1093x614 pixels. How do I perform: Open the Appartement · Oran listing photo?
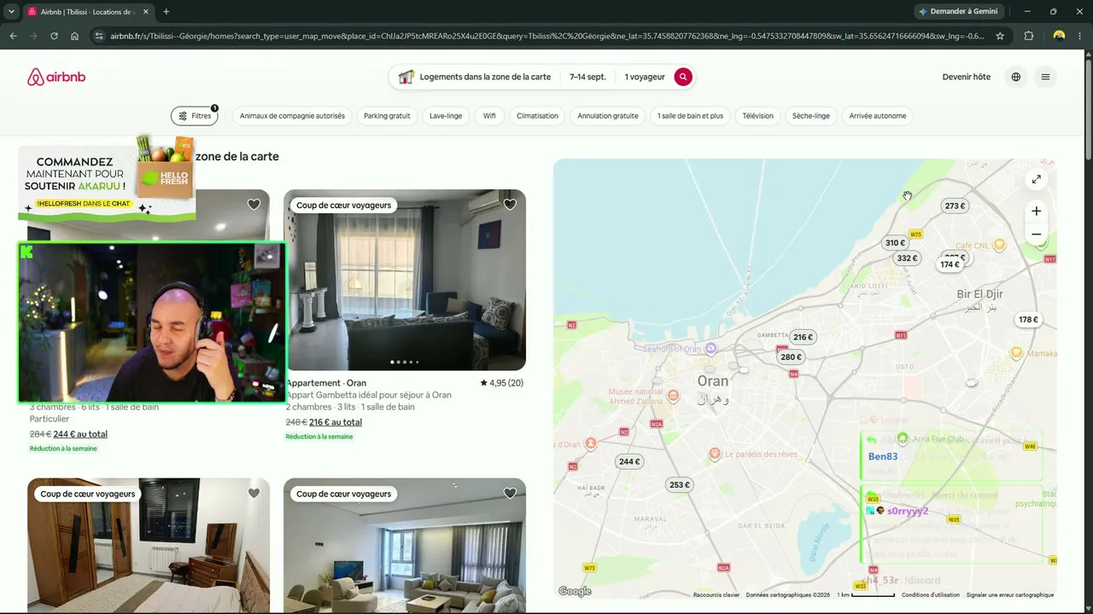[x=405, y=280]
